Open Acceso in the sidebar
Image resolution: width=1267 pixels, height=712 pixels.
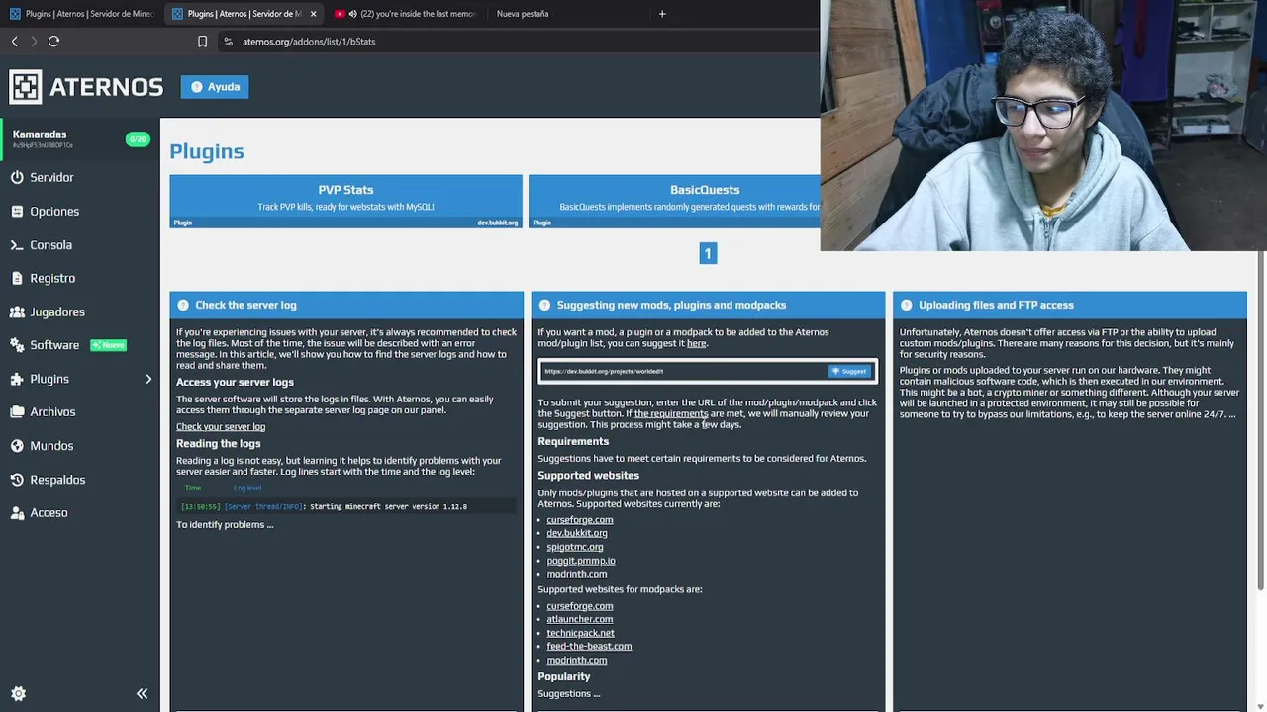tap(49, 513)
